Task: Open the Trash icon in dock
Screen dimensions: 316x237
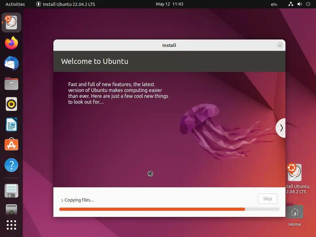Action: click(11, 210)
